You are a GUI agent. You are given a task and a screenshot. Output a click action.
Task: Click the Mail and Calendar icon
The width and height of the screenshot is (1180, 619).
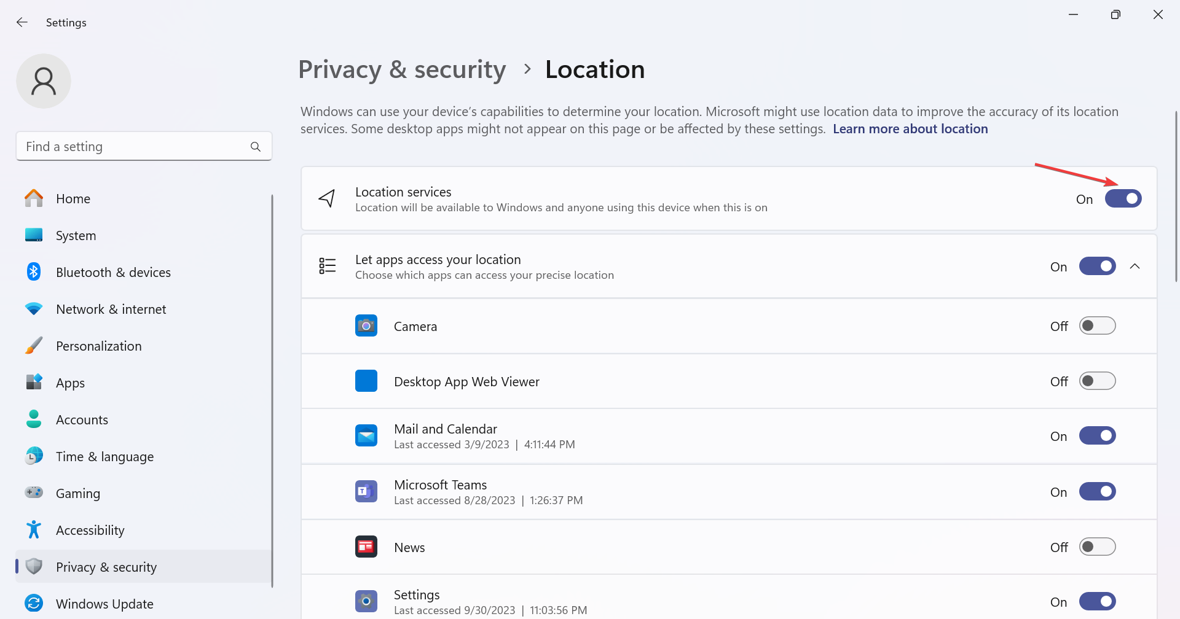(x=366, y=436)
